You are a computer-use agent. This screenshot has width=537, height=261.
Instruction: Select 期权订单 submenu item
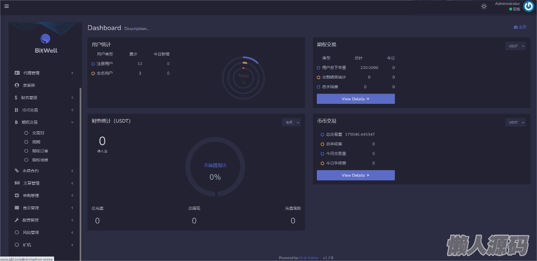[x=40, y=151]
